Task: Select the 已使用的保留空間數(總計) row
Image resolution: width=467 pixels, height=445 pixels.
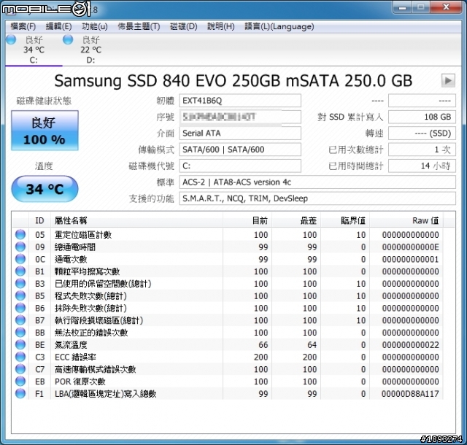Action: (228, 284)
